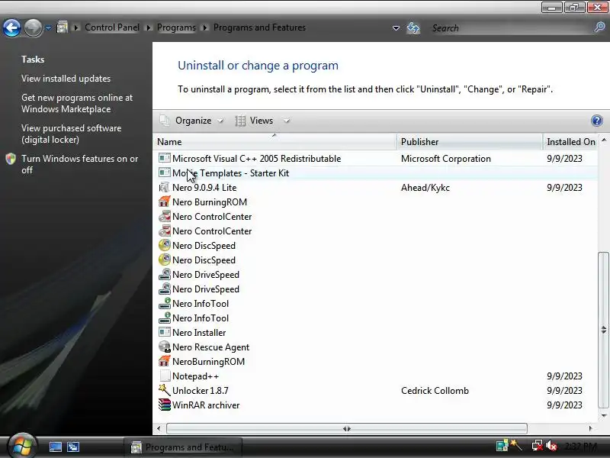Sort by Publisher column header
This screenshot has width=610, height=458.
(470, 142)
